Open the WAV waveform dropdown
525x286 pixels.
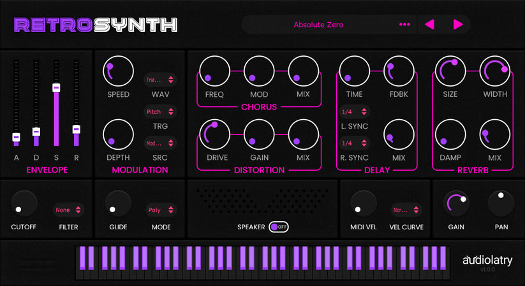tap(160, 80)
